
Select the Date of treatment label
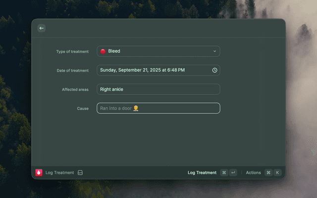(72, 71)
